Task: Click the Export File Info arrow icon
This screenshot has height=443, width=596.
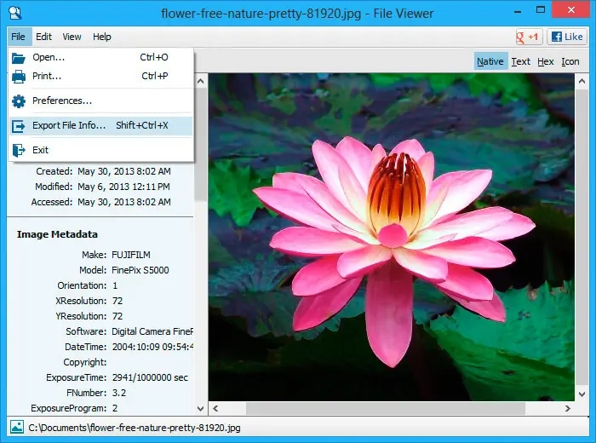Action: [x=19, y=126]
